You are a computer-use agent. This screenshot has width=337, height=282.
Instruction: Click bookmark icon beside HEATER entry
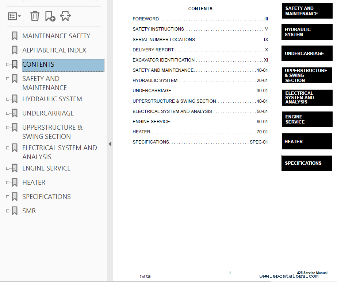[x=15, y=182]
